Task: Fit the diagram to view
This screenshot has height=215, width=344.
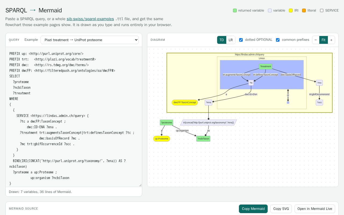Action: (323, 40)
